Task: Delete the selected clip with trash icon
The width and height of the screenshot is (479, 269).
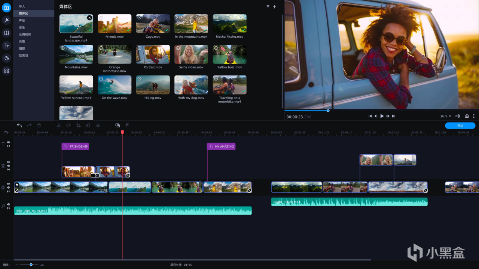Action: pos(39,126)
